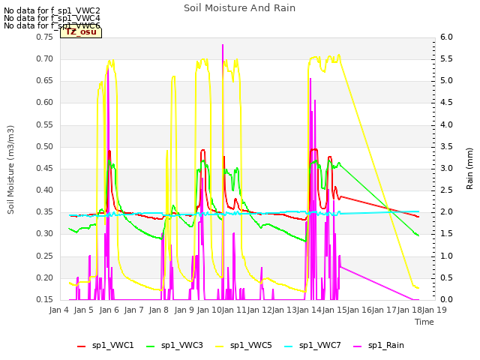Click the Rain (mm) axis label
Image resolution: width=480 pixels, height=360 pixels.
469,169
